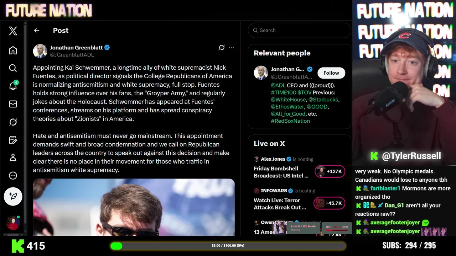Click account avatar at sidebar bottom
Screen dimensions: 456x256
(x=13, y=223)
